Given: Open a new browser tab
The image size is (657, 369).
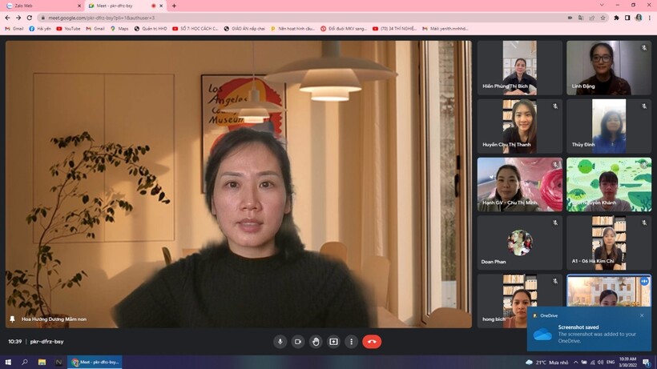Looking at the screenshot, I should click(x=174, y=6).
